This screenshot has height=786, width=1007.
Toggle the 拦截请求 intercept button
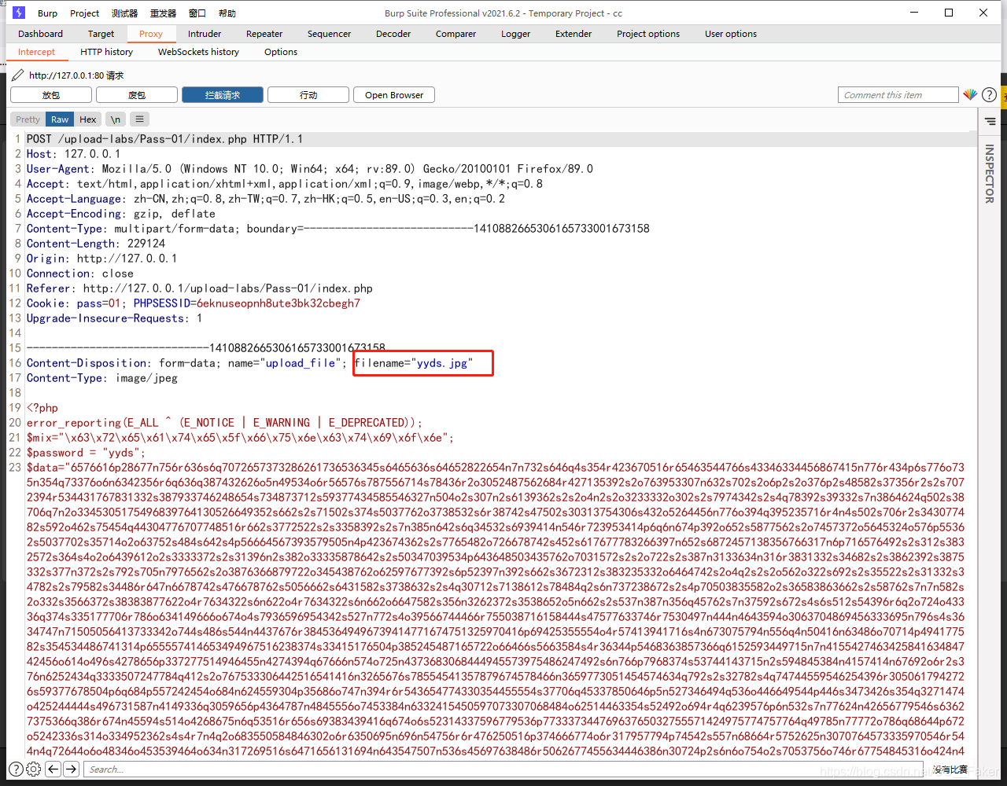click(x=223, y=95)
